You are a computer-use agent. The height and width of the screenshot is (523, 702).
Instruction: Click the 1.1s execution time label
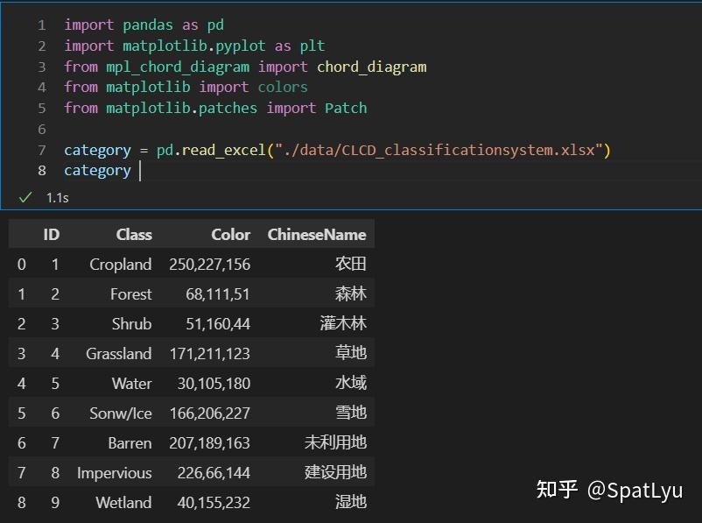click(57, 198)
